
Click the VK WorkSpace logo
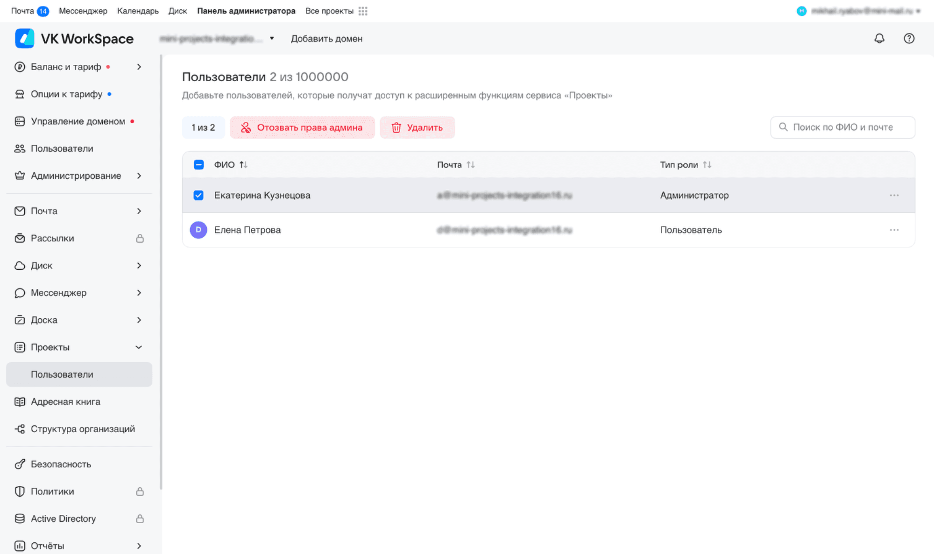(x=74, y=39)
